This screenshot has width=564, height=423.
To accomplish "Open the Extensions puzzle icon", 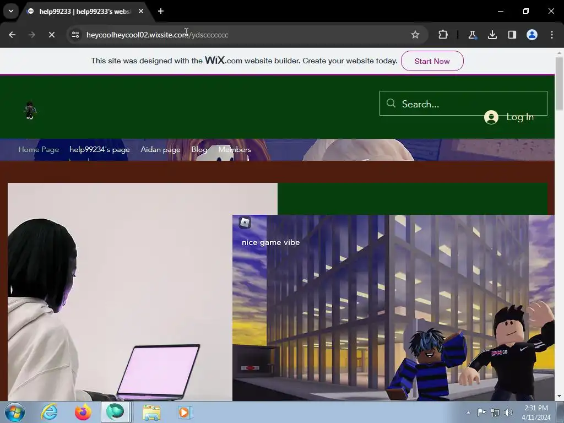I will point(443,35).
